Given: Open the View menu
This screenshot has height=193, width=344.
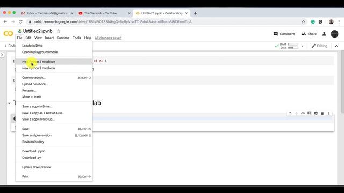Looking at the screenshot, I should pos(38,38).
